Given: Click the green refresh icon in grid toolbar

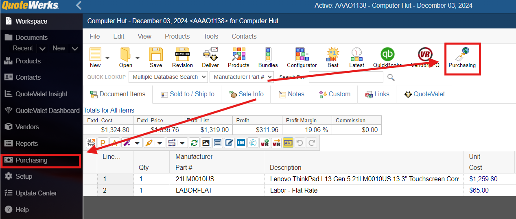Looking at the screenshot, I should (x=194, y=143).
